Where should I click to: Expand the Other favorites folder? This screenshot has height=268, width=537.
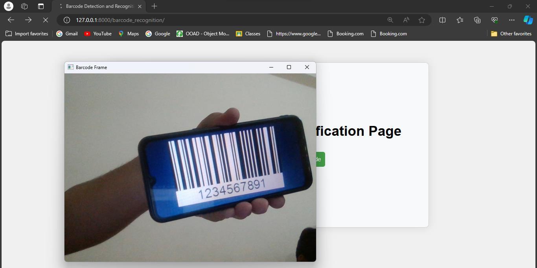point(511,34)
